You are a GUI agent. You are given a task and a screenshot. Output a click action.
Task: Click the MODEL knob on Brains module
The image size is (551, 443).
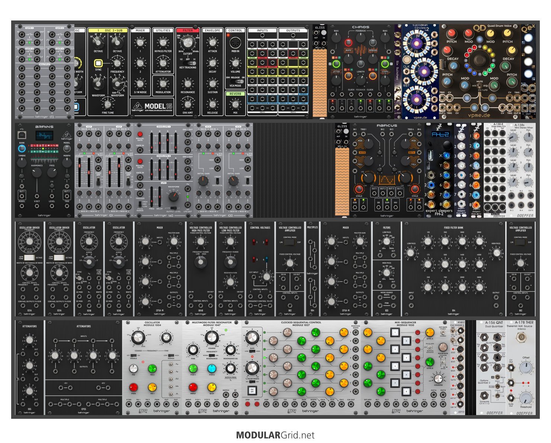coord(67,149)
